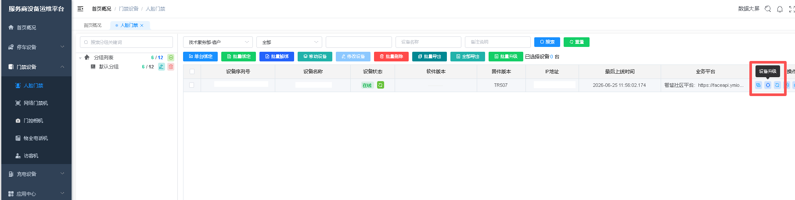Click the 设备名称 input field

tap(428, 42)
